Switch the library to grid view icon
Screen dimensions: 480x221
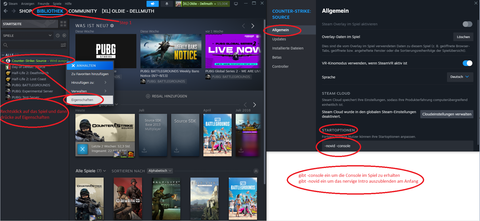pyautogui.click(x=63, y=24)
